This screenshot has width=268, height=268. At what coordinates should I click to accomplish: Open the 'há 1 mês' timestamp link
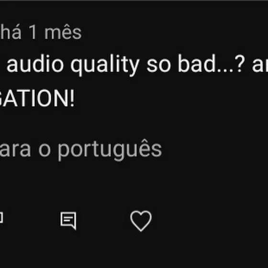pyautogui.click(x=41, y=32)
